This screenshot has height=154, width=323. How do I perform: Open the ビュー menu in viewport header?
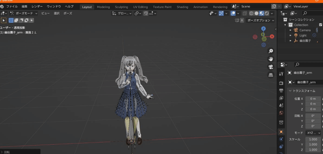[45, 13]
